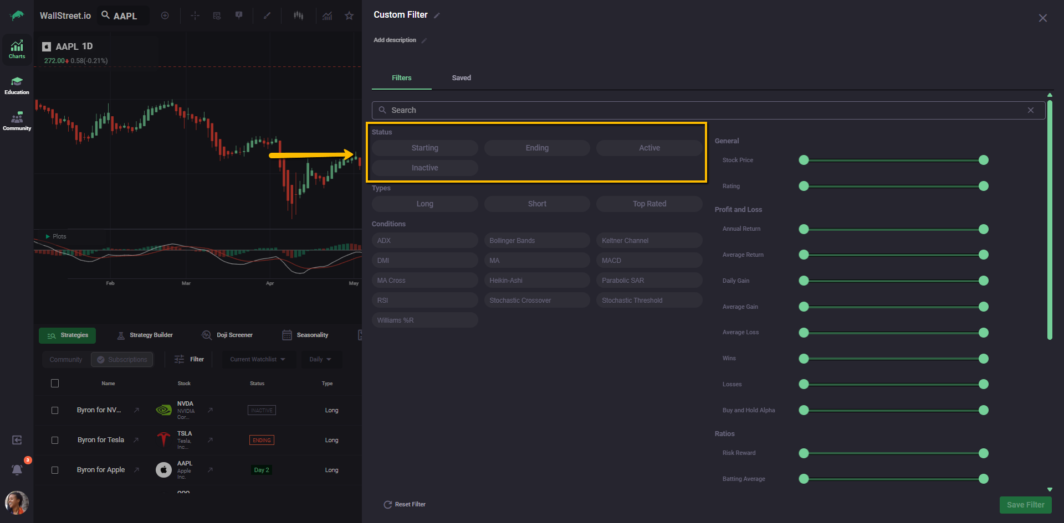Click the star favorite icon
The height and width of the screenshot is (523, 1064).
pos(349,15)
